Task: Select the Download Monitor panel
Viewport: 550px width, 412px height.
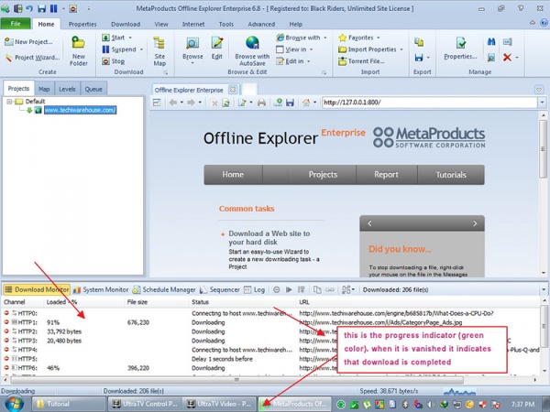Action: 37,289
